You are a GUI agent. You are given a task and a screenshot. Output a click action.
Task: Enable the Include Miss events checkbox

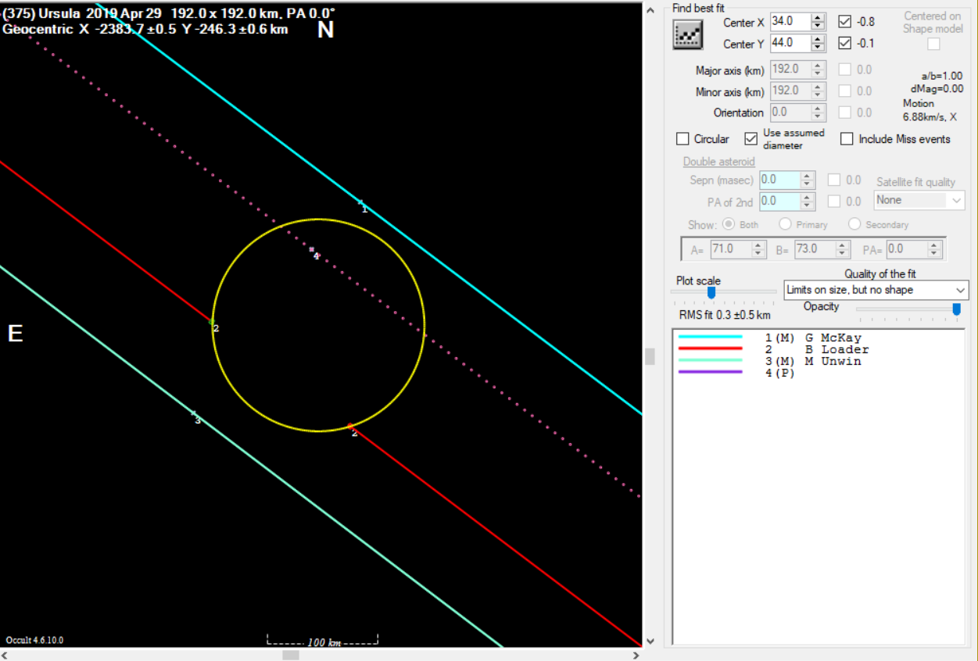click(847, 139)
